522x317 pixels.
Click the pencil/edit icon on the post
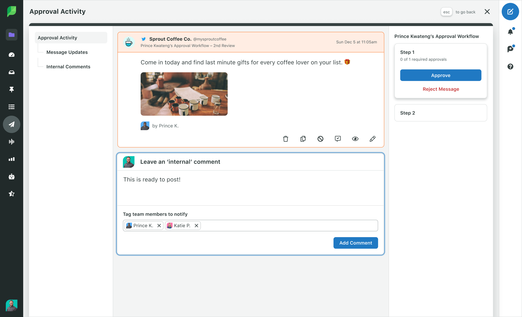(x=372, y=139)
